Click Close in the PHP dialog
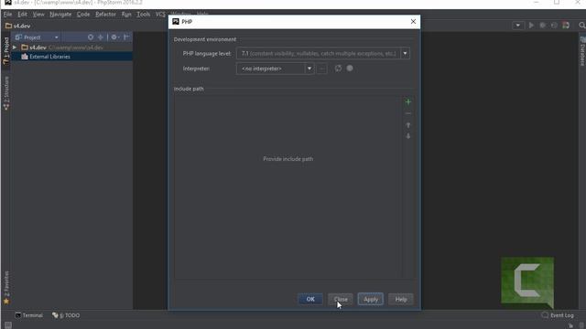 pos(341,299)
